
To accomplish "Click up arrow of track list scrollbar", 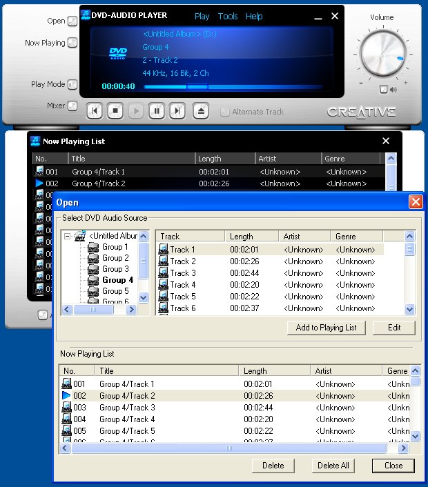I will click(409, 237).
